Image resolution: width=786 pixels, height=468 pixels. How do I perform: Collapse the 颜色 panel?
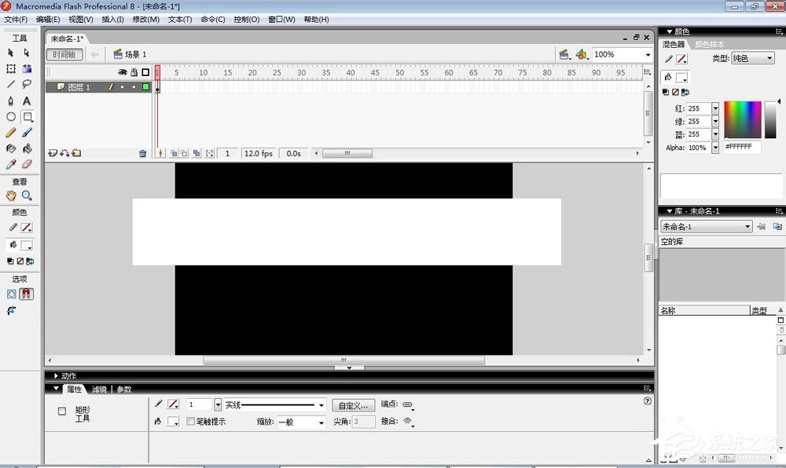click(x=670, y=31)
